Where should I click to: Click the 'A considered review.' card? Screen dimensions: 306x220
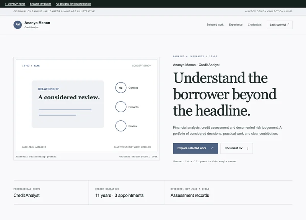click(68, 104)
